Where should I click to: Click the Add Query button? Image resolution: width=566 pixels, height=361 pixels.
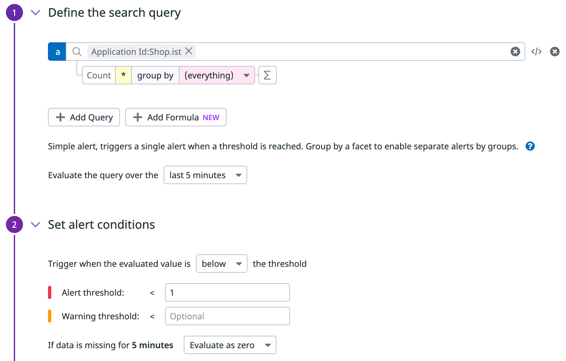(84, 117)
